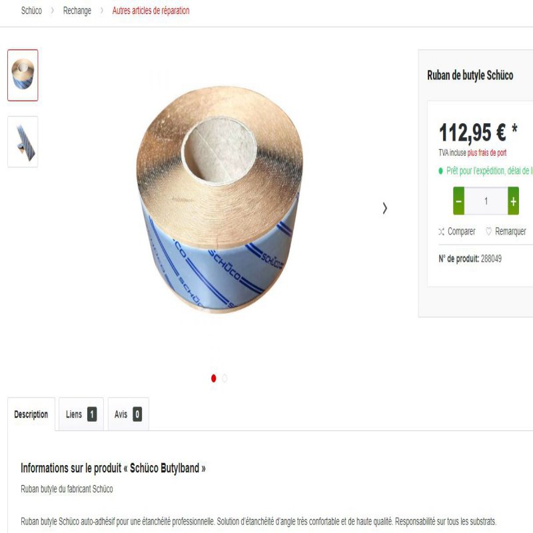Increase quantity with the plus button
This screenshot has width=533, height=533.
point(513,201)
